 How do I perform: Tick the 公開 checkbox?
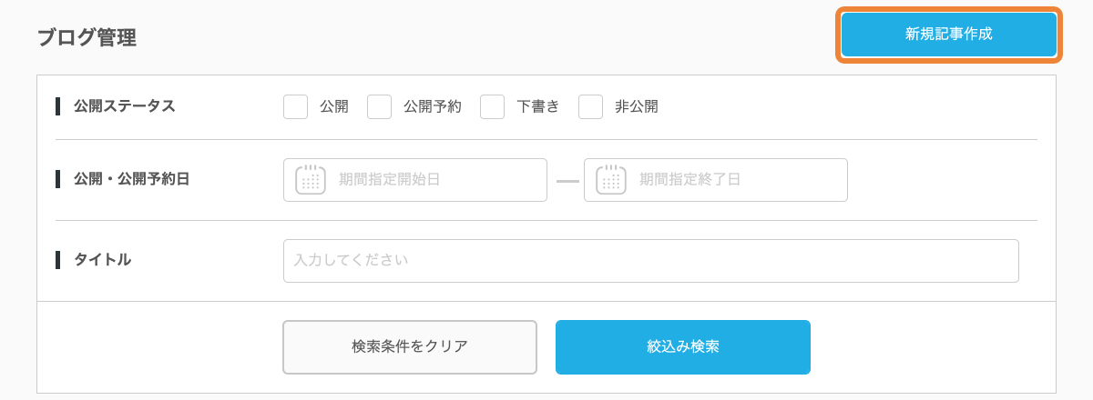[x=295, y=106]
